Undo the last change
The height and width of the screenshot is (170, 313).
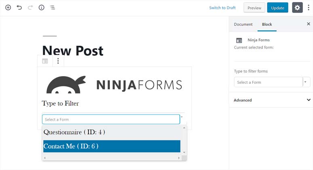coord(19,8)
